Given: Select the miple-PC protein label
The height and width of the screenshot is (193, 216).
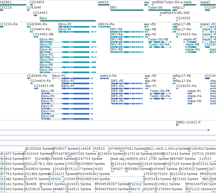Looking at the screenshot, I should [194, 91].
